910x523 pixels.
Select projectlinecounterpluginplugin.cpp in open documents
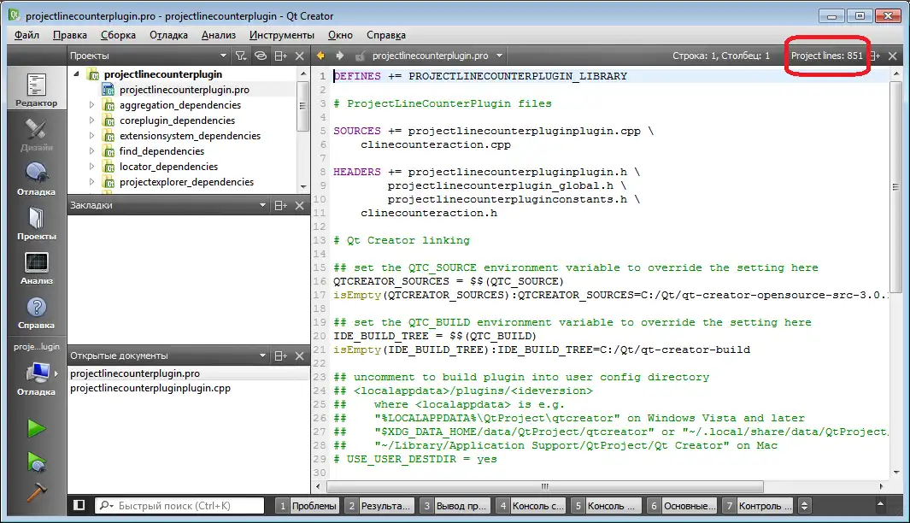pyautogui.click(x=150, y=388)
